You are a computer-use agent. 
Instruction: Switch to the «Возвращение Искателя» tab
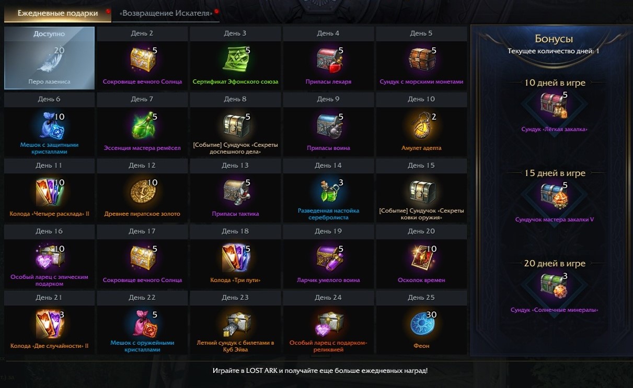(x=166, y=13)
